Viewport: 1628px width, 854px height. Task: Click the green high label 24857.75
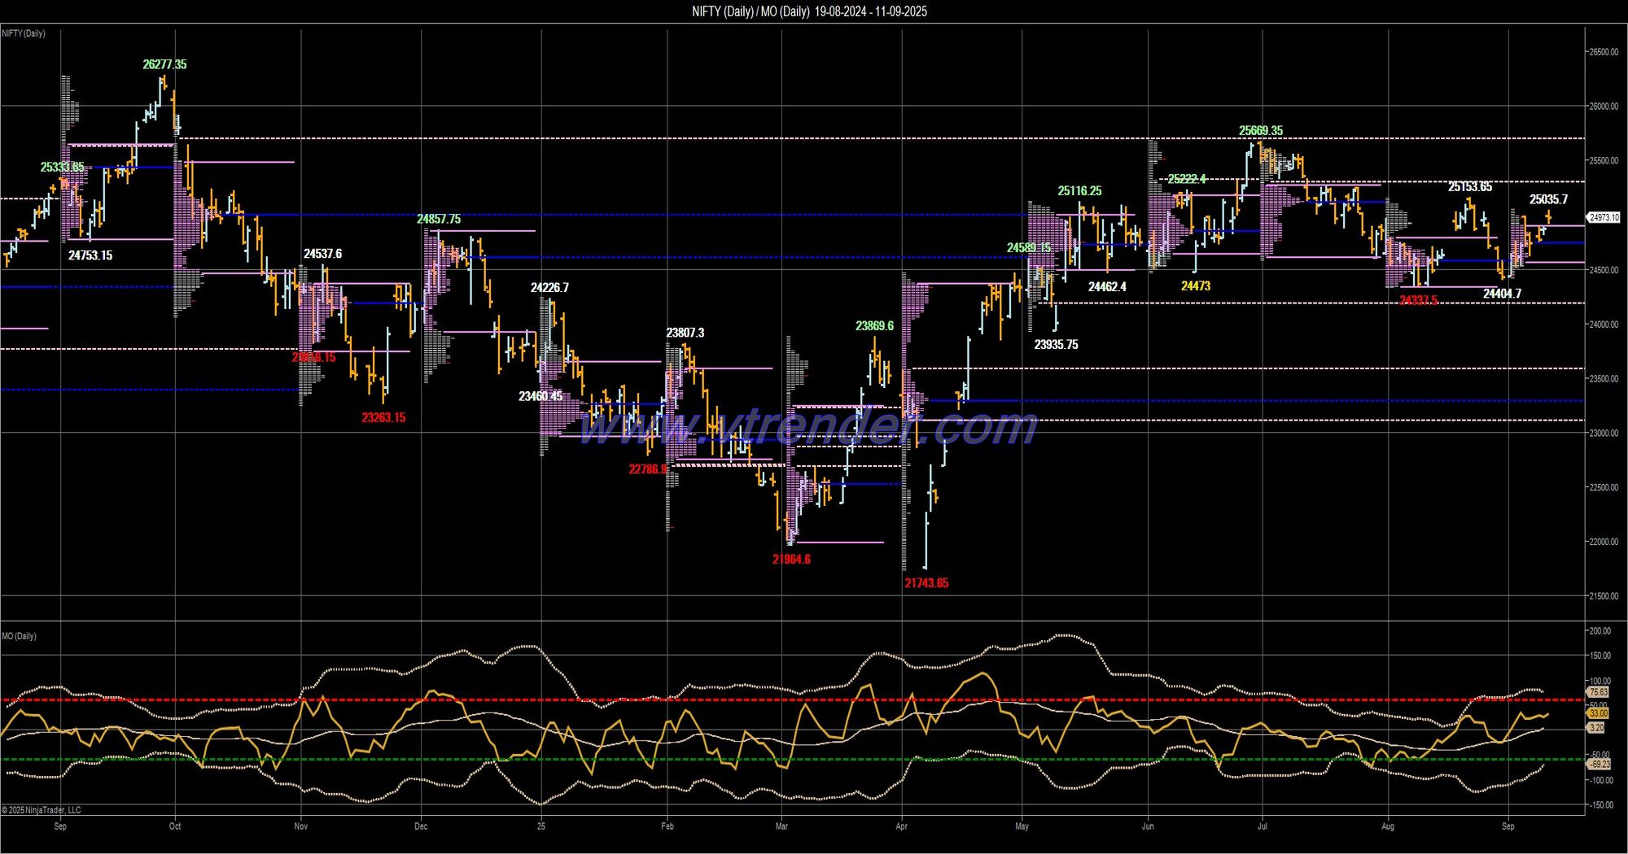click(x=439, y=219)
